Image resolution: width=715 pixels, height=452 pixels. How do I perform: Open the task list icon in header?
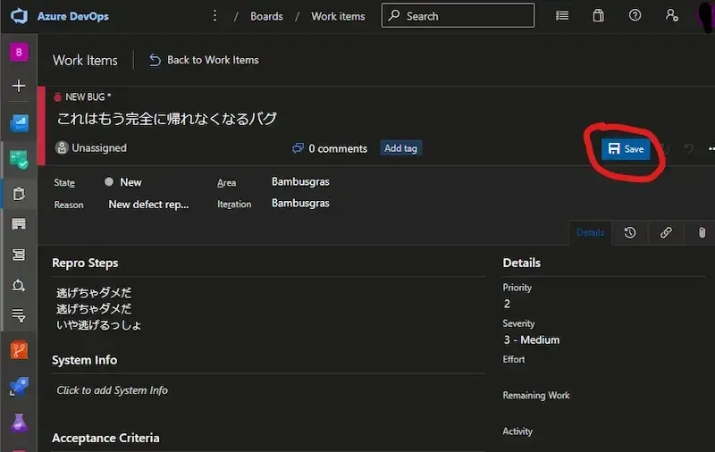561,16
